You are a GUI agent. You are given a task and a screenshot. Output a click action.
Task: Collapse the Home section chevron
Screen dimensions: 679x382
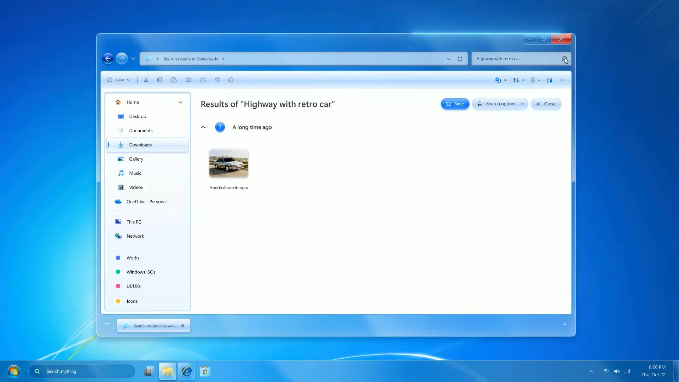[x=180, y=102]
